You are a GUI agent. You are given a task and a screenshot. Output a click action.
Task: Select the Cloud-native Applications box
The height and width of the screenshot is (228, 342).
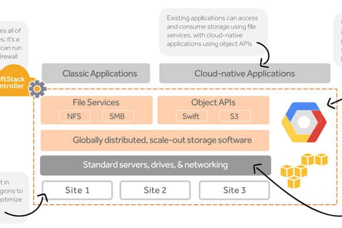pyautogui.click(x=245, y=73)
